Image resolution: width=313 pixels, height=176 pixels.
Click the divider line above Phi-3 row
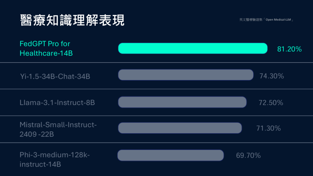click(156, 143)
